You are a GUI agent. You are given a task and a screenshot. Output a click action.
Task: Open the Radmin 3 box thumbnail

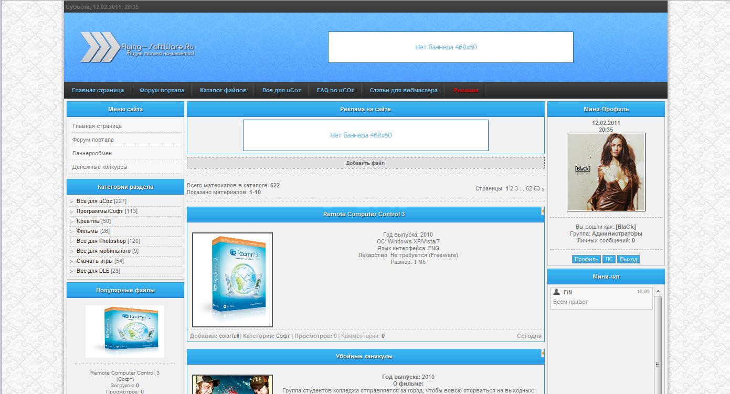(x=232, y=279)
